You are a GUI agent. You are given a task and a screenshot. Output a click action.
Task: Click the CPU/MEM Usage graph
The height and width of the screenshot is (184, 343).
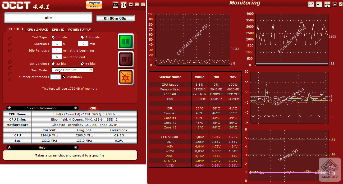(x=193, y=39)
